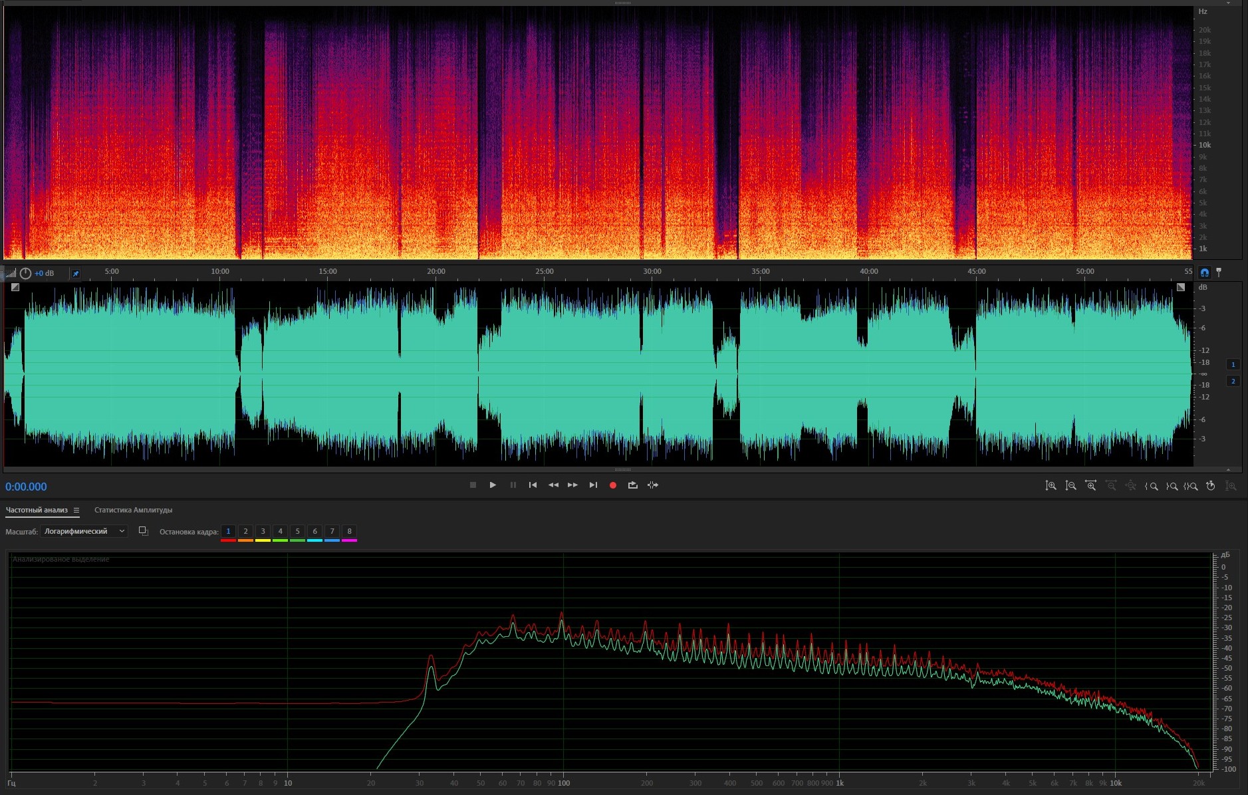This screenshot has width=1248, height=795.
Task: Toggle loop playback icon
Action: pyautogui.click(x=632, y=485)
